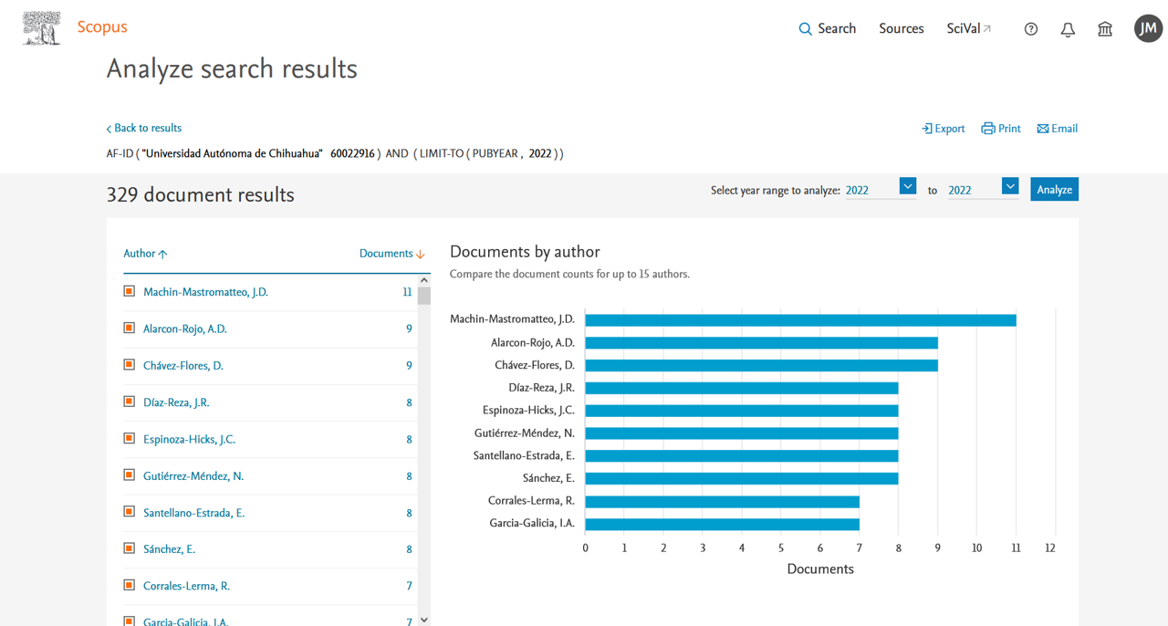
Task: Open the Sources menu item
Action: [x=901, y=29]
